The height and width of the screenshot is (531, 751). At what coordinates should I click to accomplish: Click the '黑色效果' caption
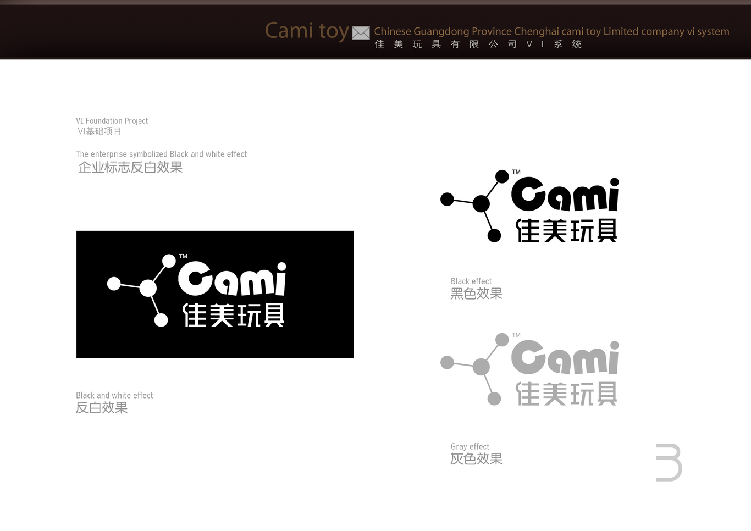pos(477,294)
